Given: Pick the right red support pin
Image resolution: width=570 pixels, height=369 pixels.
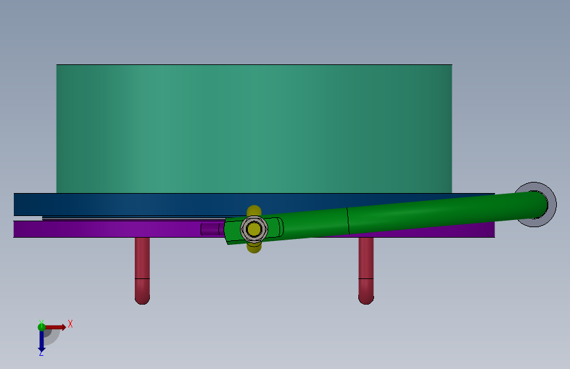Looking at the screenshot, I should (x=366, y=271).
